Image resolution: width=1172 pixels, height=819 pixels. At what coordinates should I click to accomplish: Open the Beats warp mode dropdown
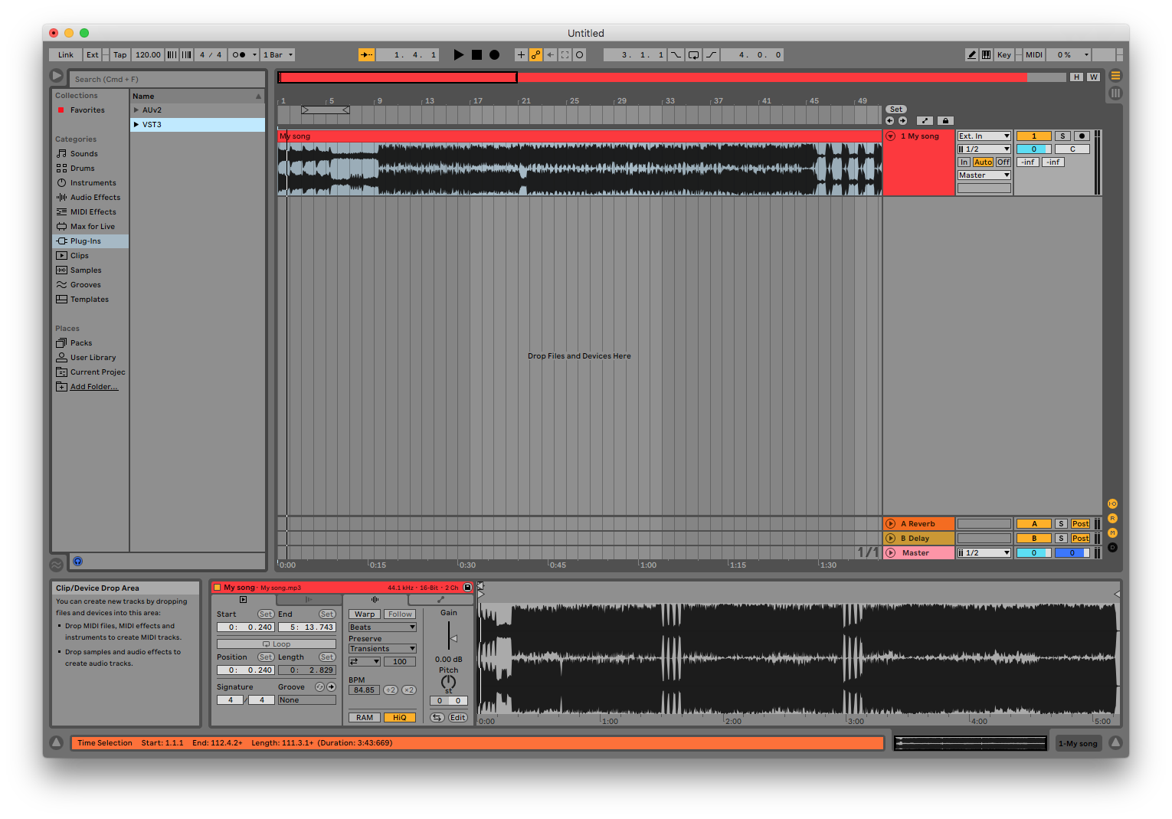point(381,627)
